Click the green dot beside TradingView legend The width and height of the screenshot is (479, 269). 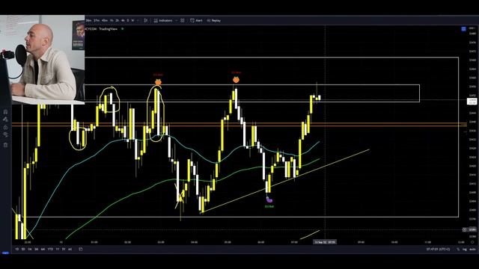pos(123,29)
